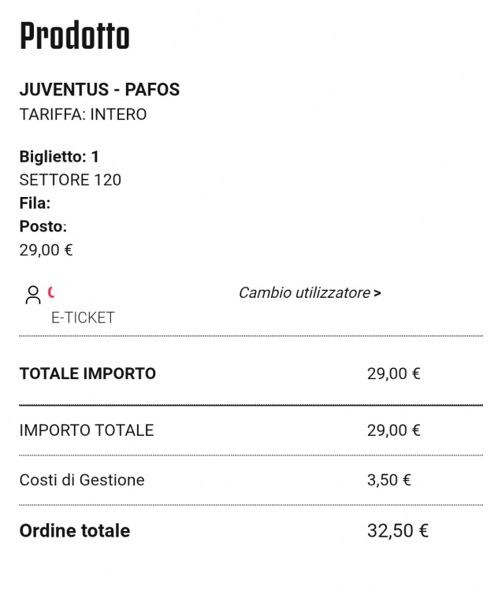Click the red partial icon beside user

point(52,292)
